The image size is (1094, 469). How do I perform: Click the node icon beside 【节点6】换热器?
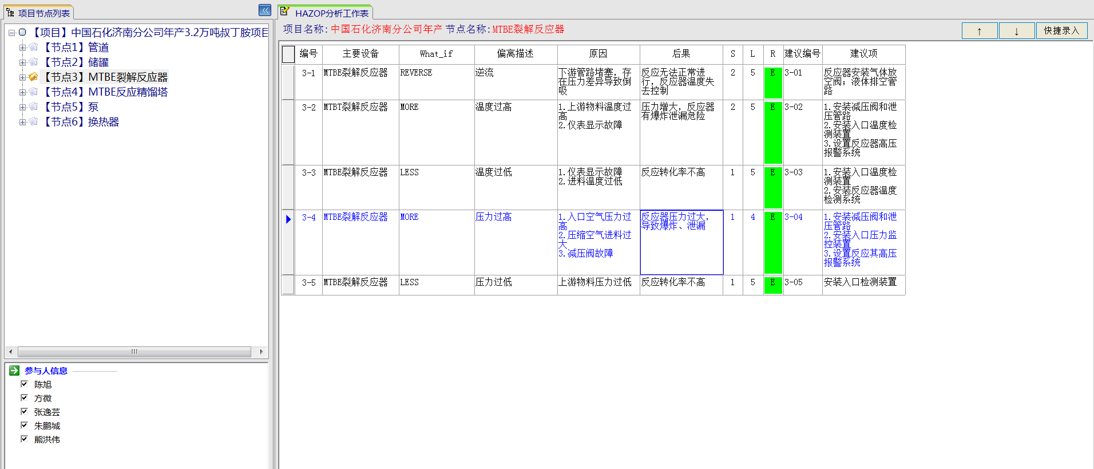[x=33, y=121]
